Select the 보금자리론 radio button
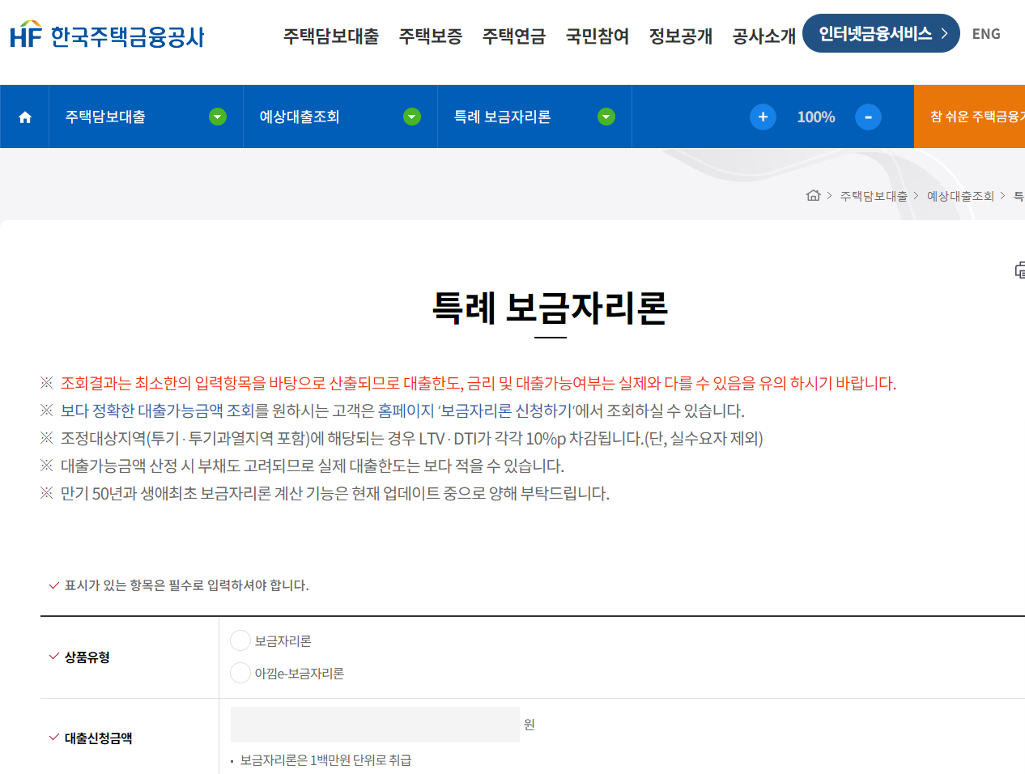Image resolution: width=1025 pixels, height=774 pixels. click(x=240, y=640)
